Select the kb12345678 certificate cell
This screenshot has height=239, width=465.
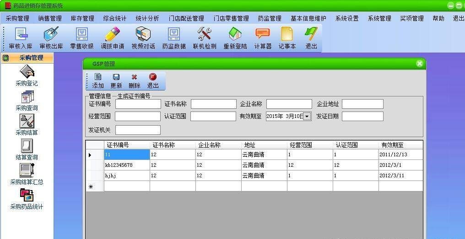coord(127,165)
